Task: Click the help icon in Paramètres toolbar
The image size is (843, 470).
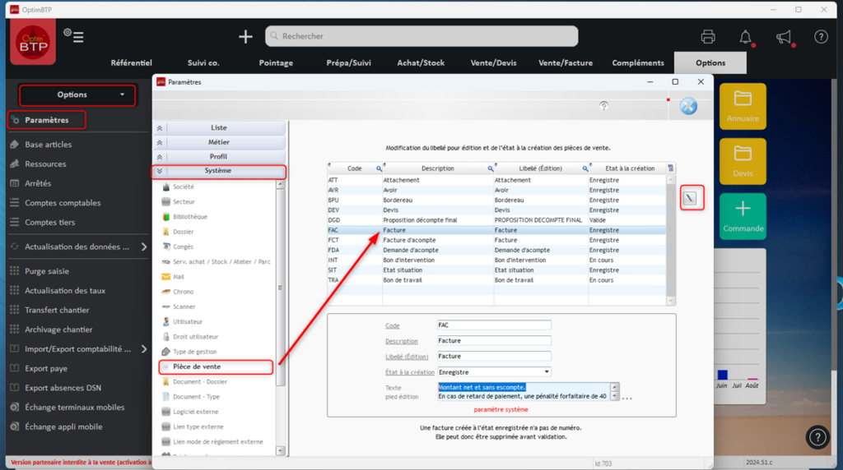Action: [604, 106]
